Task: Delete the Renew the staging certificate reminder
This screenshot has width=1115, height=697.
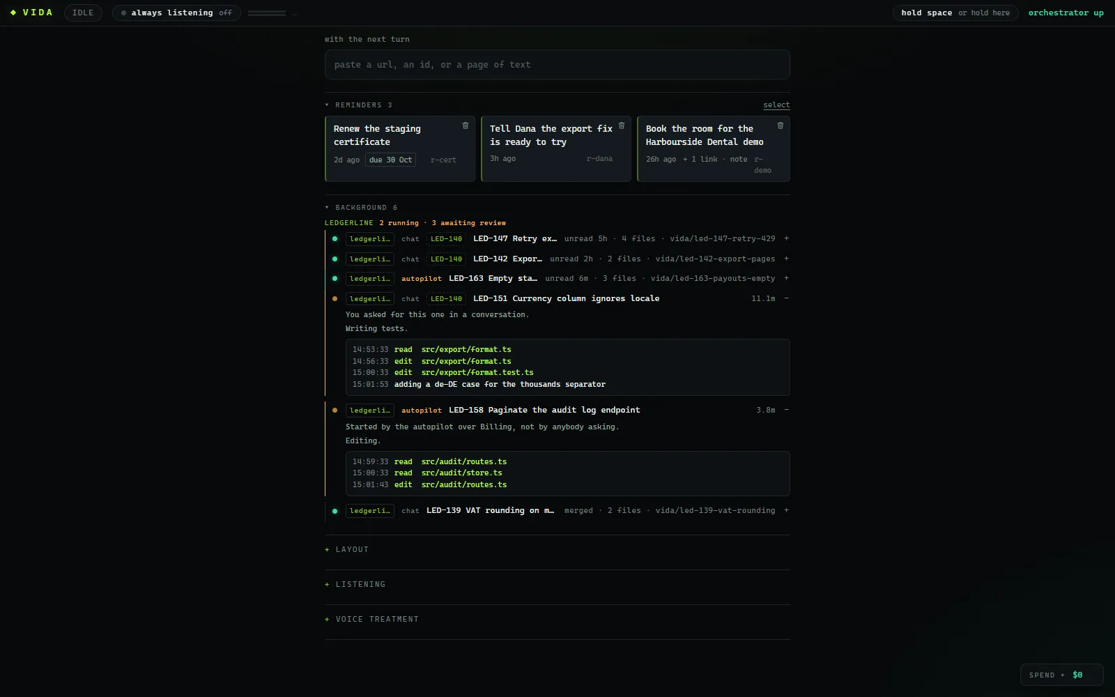Action: [x=466, y=125]
